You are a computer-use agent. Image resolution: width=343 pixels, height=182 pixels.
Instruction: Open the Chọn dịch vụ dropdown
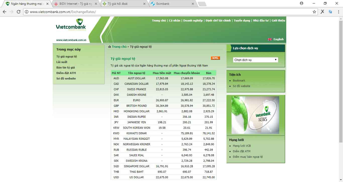point(255,60)
